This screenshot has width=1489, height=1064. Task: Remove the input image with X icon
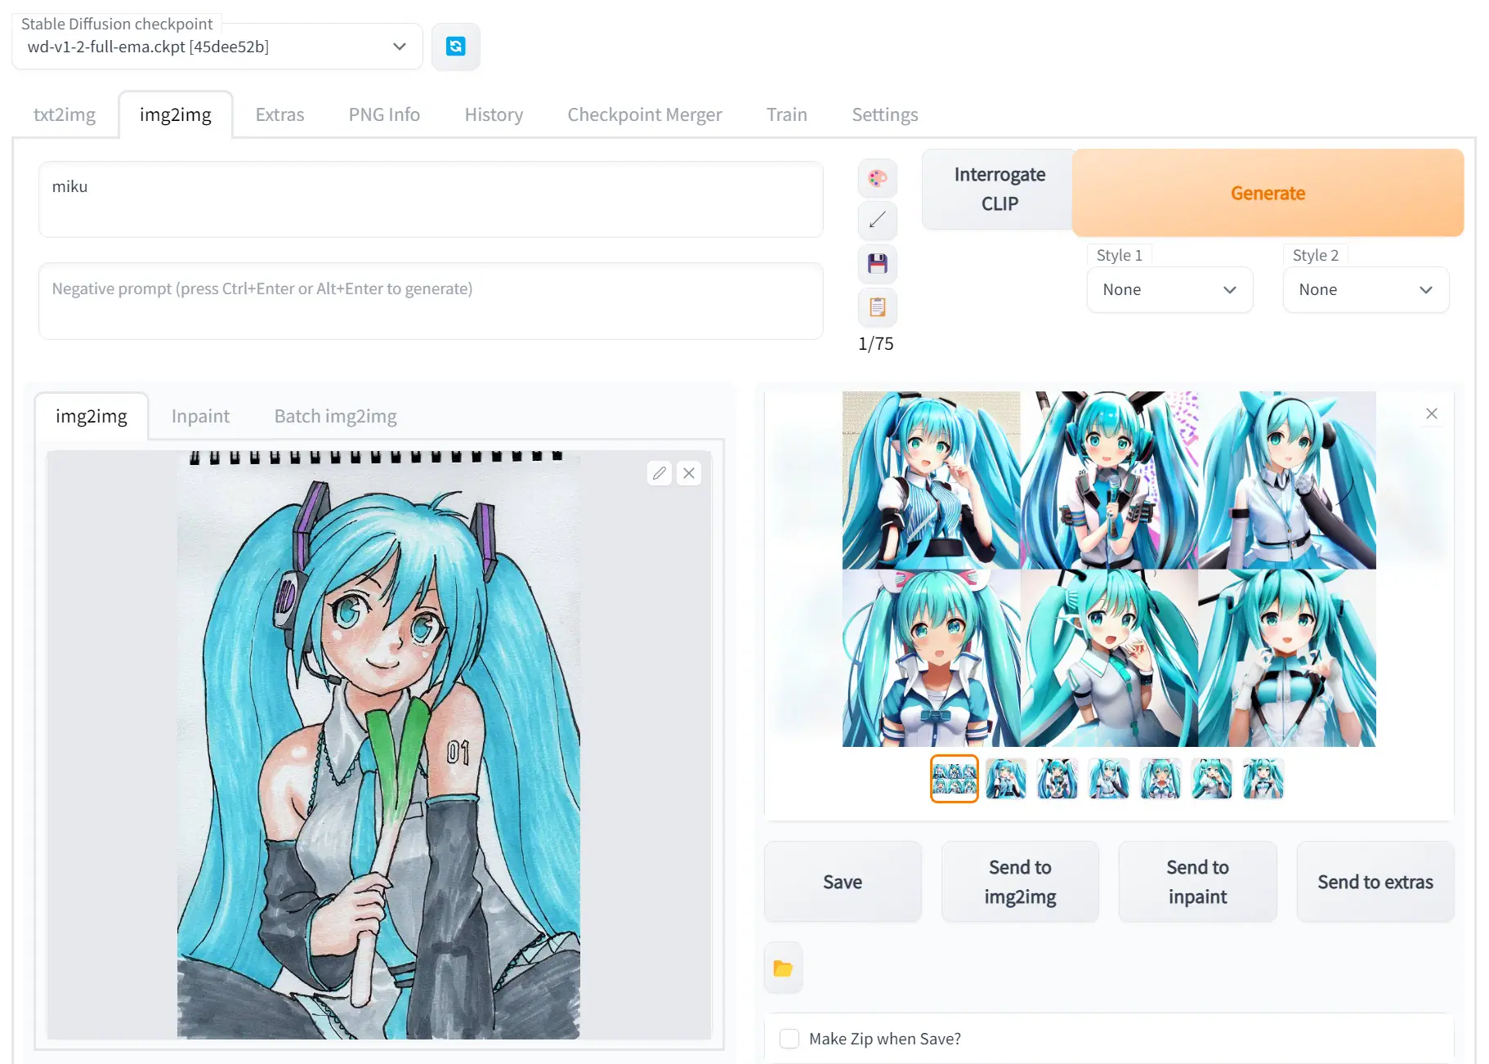pos(689,473)
